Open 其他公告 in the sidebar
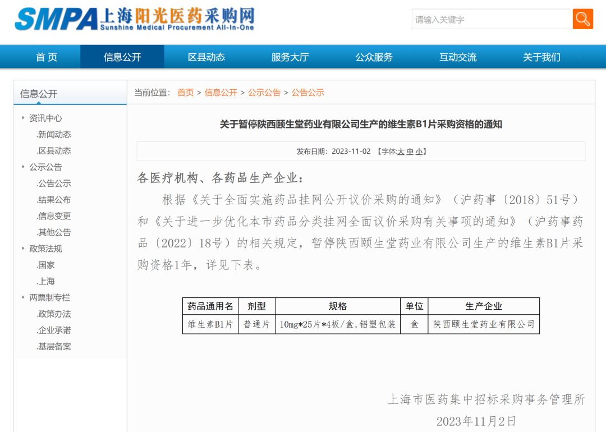Image resolution: width=606 pixels, height=432 pixels. (x=54, y=232)
